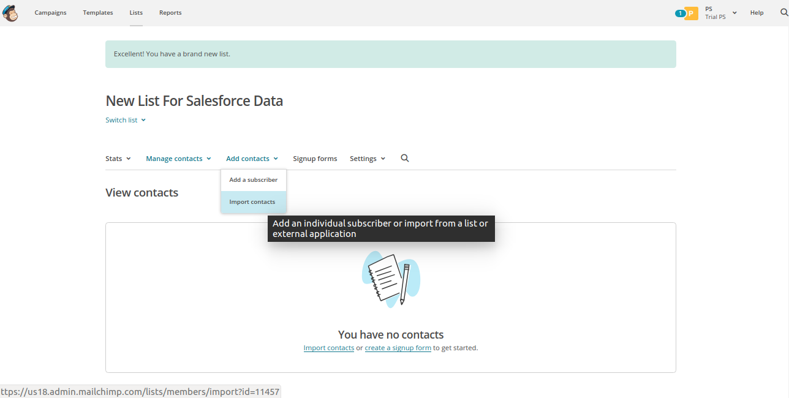The image size is (789, 398).
Task: Collapse the Add contacts dropdown
Action: coord(252,159)
